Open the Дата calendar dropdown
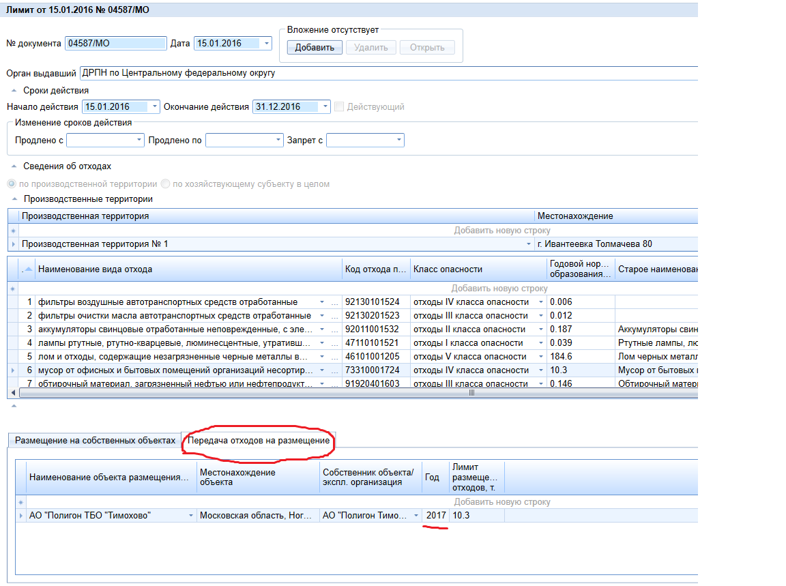Viewport: 786px width, 586px height. [x=266, y=44]
